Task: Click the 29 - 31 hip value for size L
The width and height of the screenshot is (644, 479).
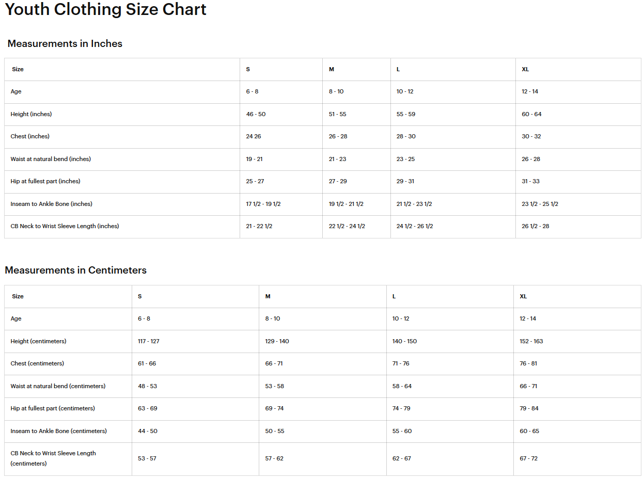Action: [405, 181]
